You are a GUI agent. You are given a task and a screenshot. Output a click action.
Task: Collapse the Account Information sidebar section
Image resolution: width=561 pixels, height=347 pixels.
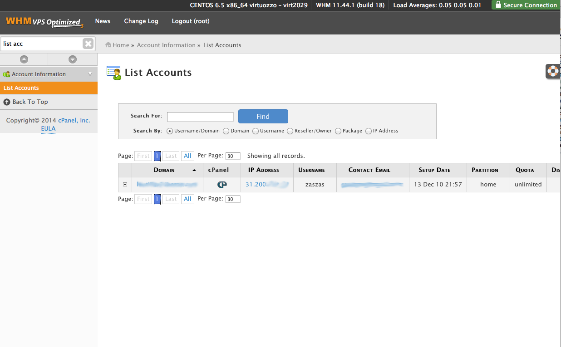click(90, 74)
